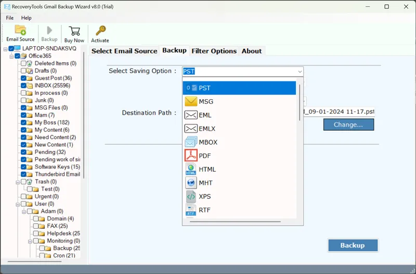
Task: Switch to the Filter Options tab
Action: (214, 51)
